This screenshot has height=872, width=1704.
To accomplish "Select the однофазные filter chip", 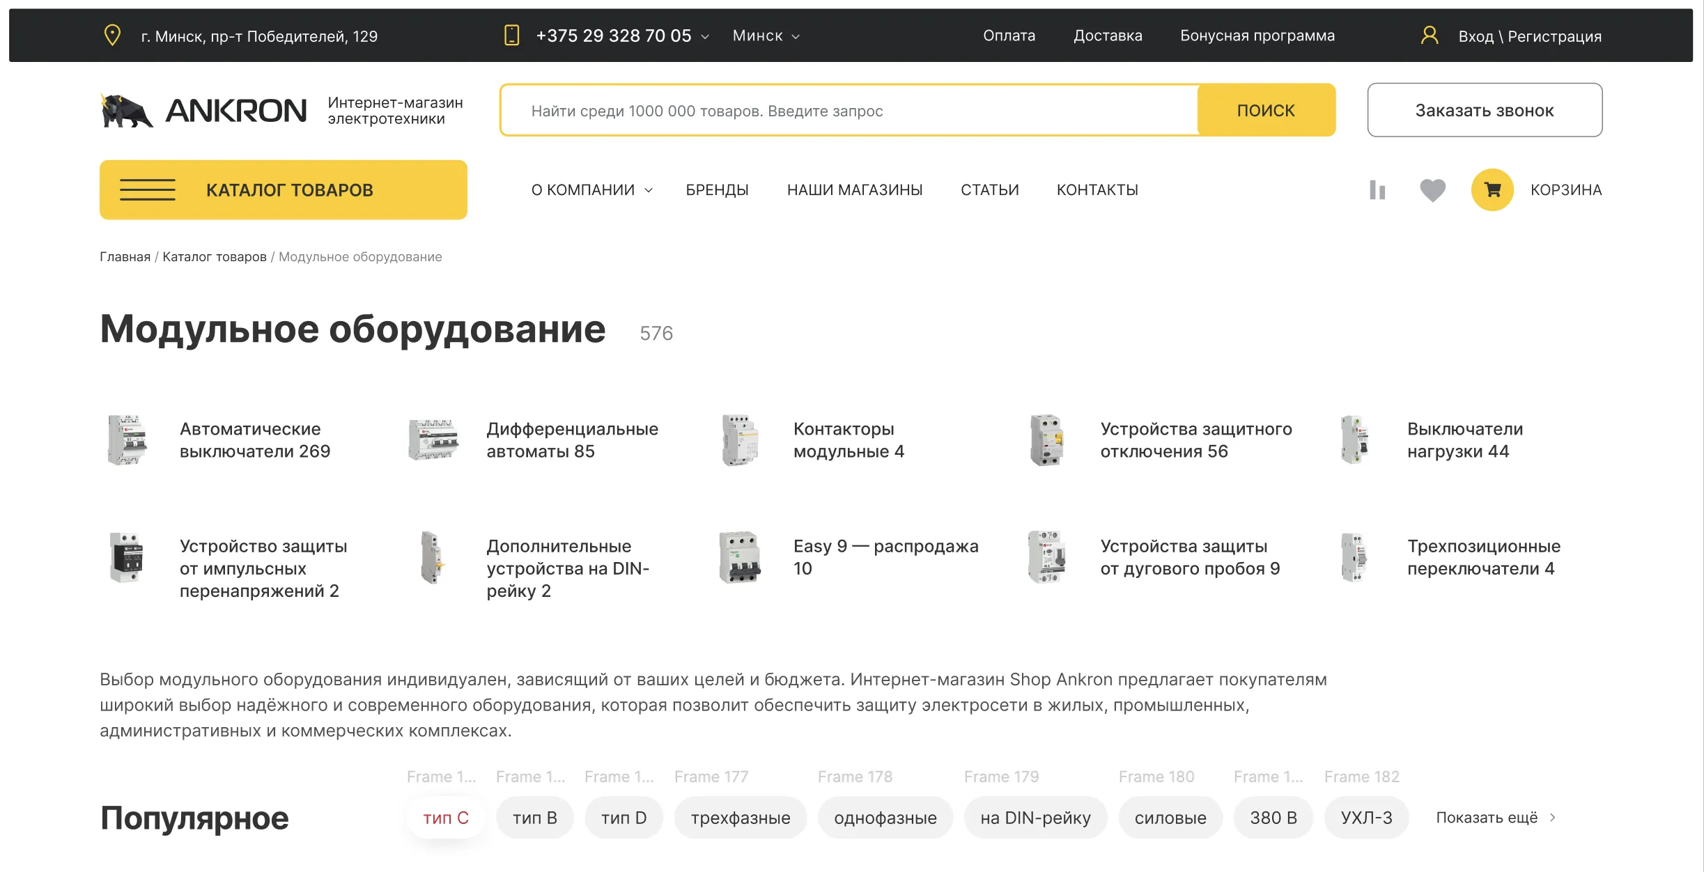I will click(x=885, y=818).
